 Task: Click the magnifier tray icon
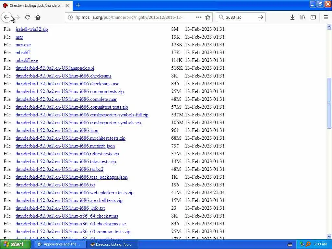[308, 244]
